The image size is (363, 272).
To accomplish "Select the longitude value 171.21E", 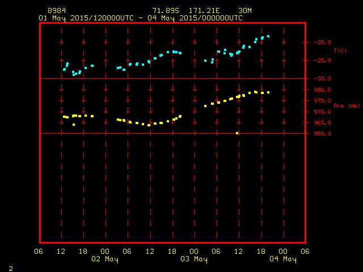I will [x=204, y=11].
